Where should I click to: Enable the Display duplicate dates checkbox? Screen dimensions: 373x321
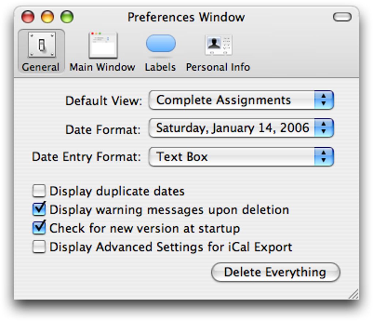(x=39, y=191)
